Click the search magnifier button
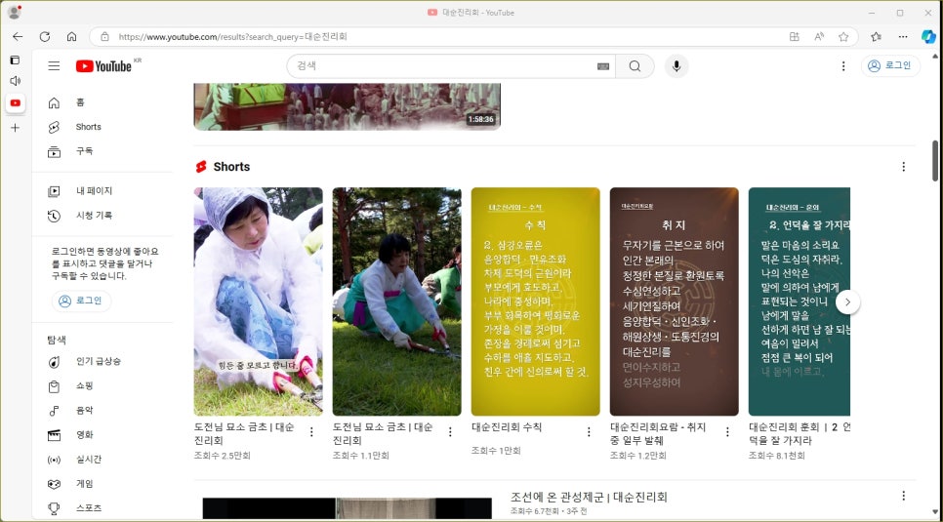Screen dimensions: 943x522 click(635, 66)
